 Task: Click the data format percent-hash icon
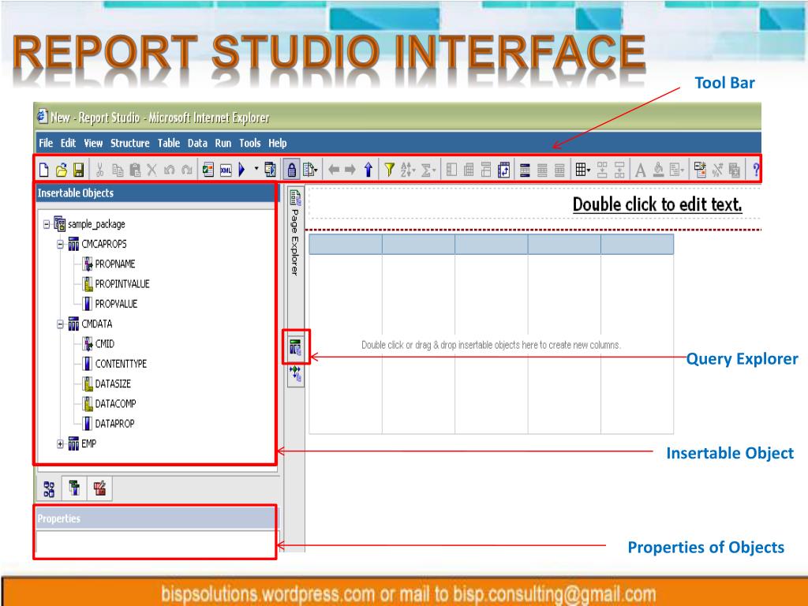tap(717, 169)
